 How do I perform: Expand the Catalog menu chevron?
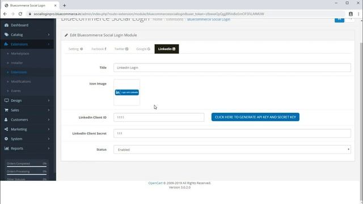[x=49, y=35]
